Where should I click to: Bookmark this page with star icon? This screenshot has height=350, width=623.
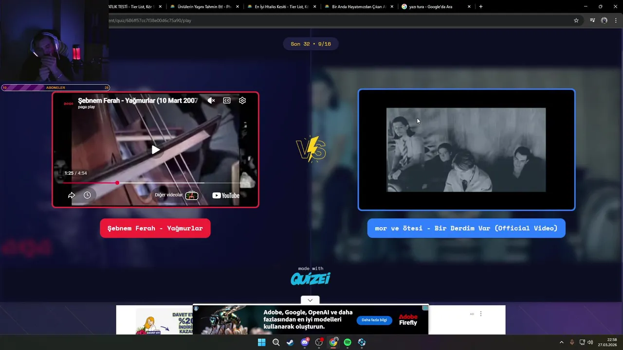point(576,20)
